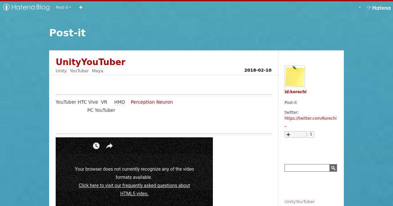
Task: Select the YouTuber category tag
Action: click(79, 71)
